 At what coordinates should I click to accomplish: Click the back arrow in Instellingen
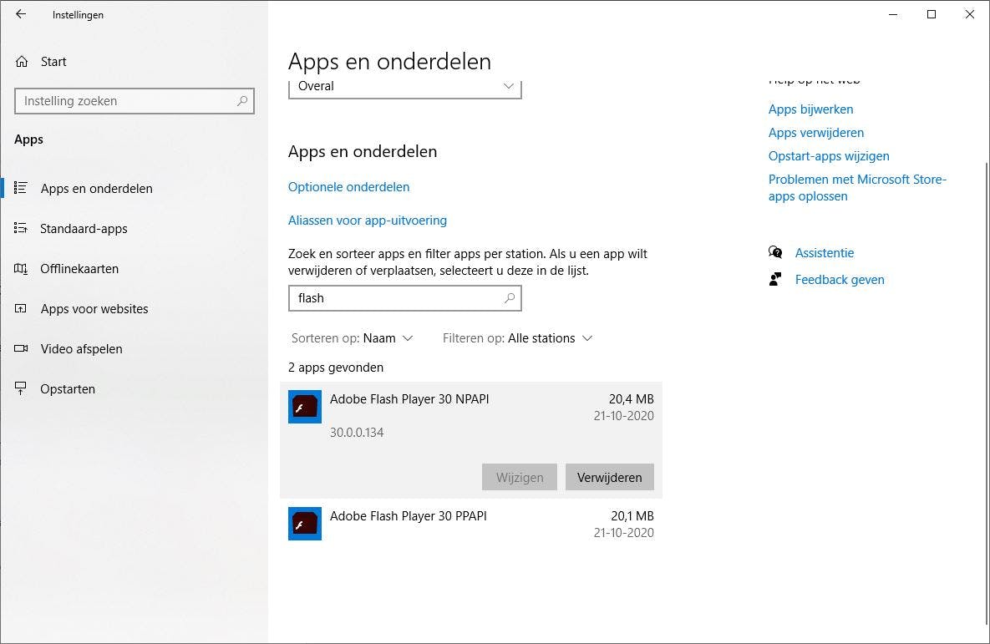21,14
